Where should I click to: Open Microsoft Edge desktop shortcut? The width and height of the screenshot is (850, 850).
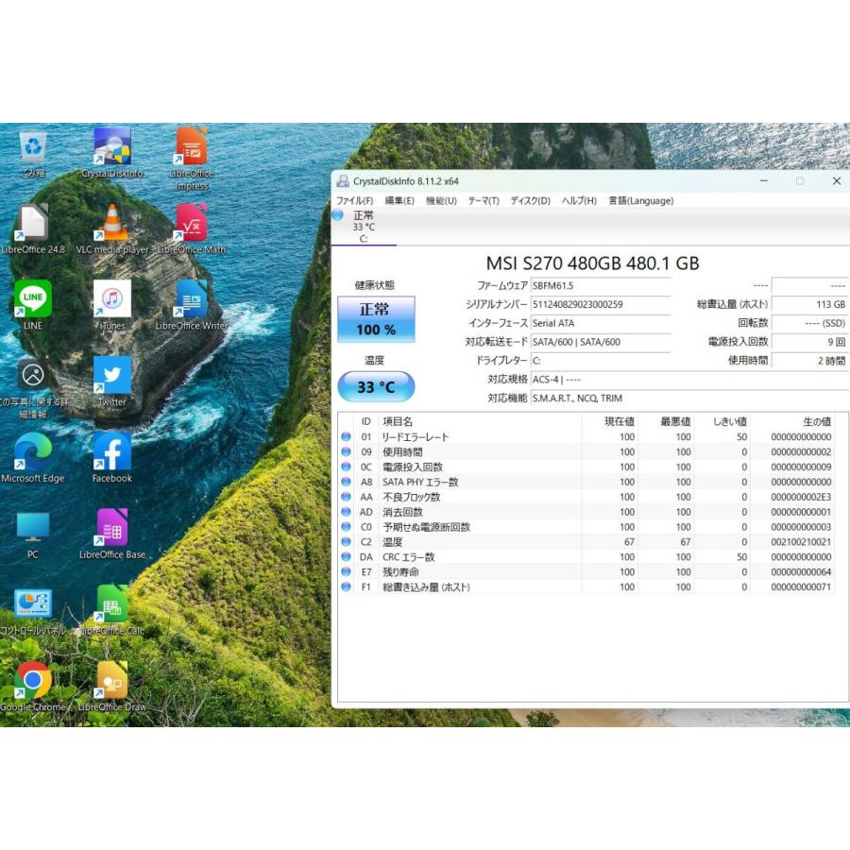(33, 453)
